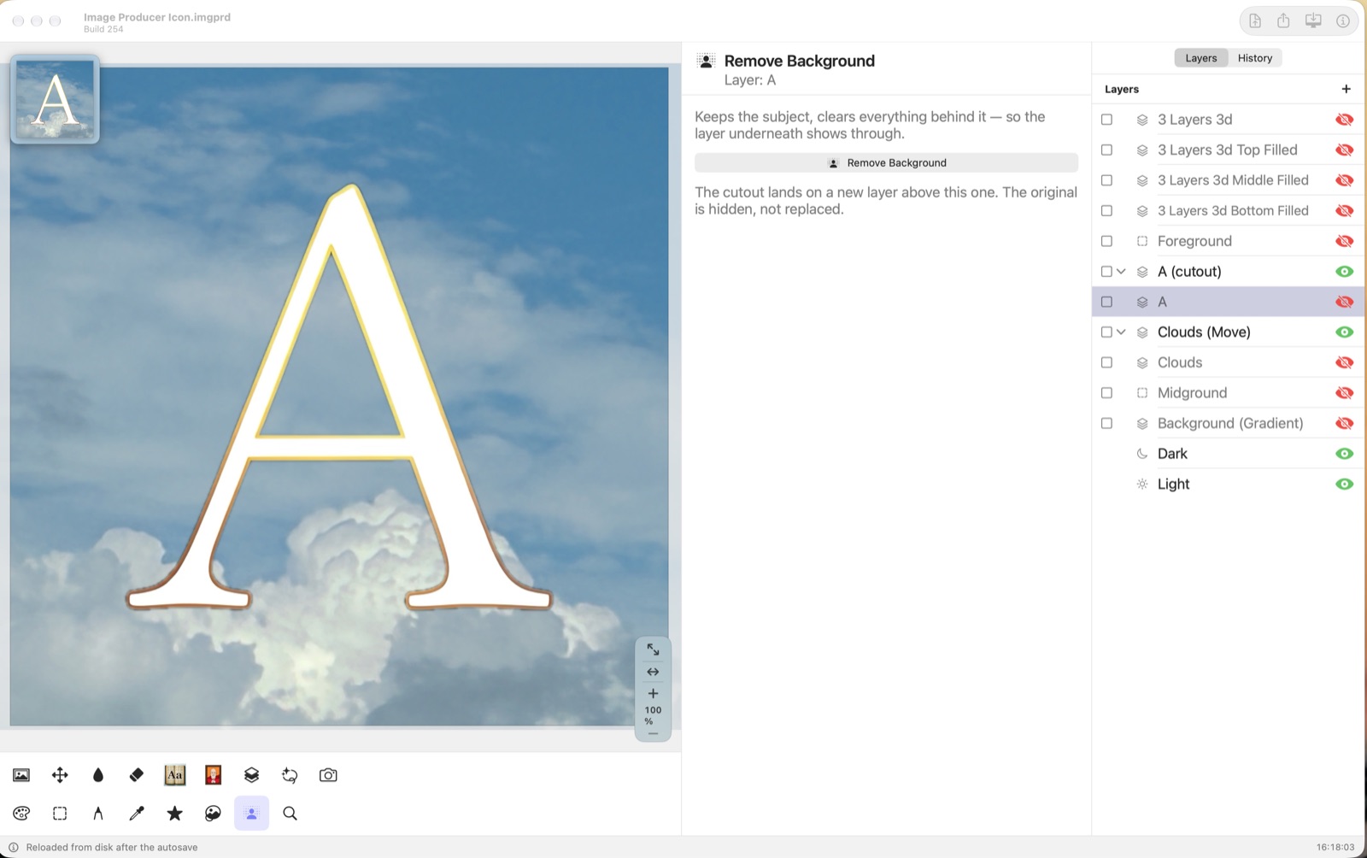Select the image/photo tool icon

(x=21, y=775)
